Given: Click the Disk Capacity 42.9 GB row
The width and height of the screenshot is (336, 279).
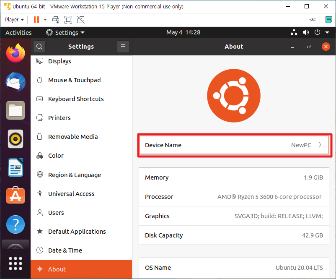Looking at the screenshot, I should point(234,235).
